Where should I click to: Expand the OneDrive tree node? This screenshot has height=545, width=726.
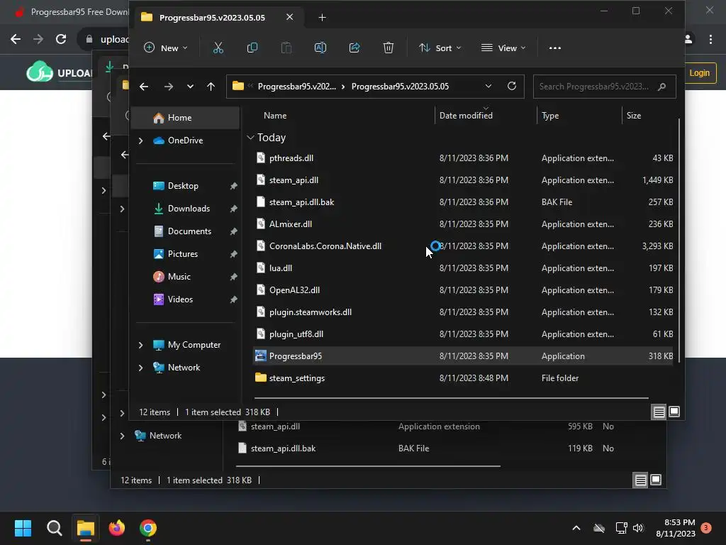141,141
